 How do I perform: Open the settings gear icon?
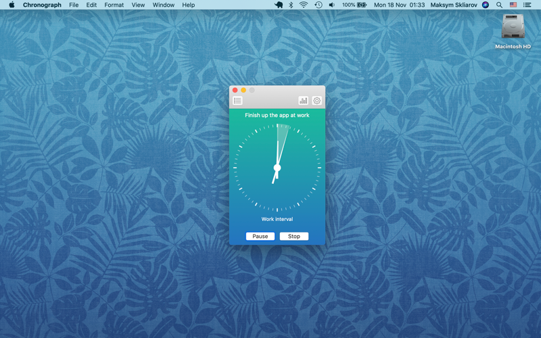(x=316, y=101)
